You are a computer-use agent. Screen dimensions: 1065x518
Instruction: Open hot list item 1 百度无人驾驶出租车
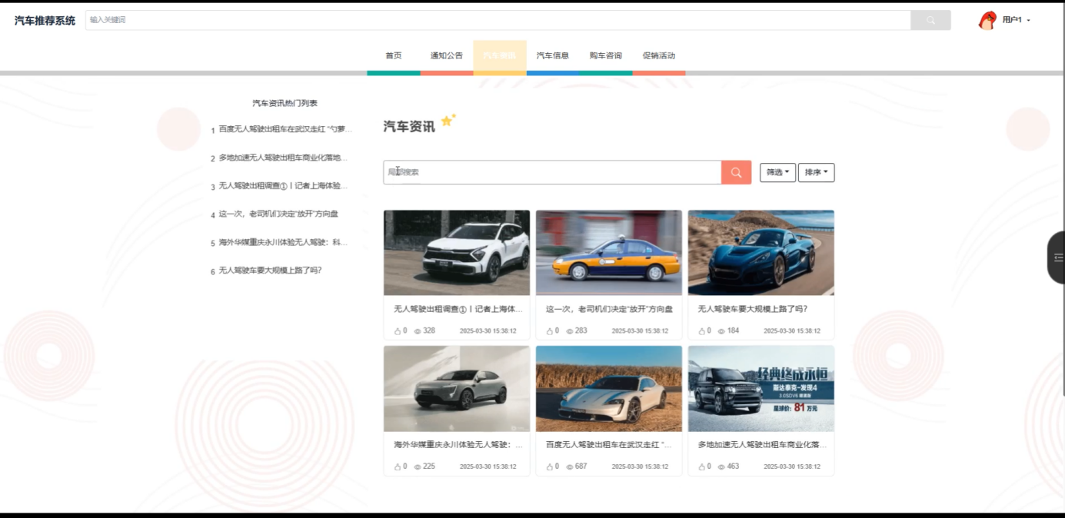[x=285, y=129]
